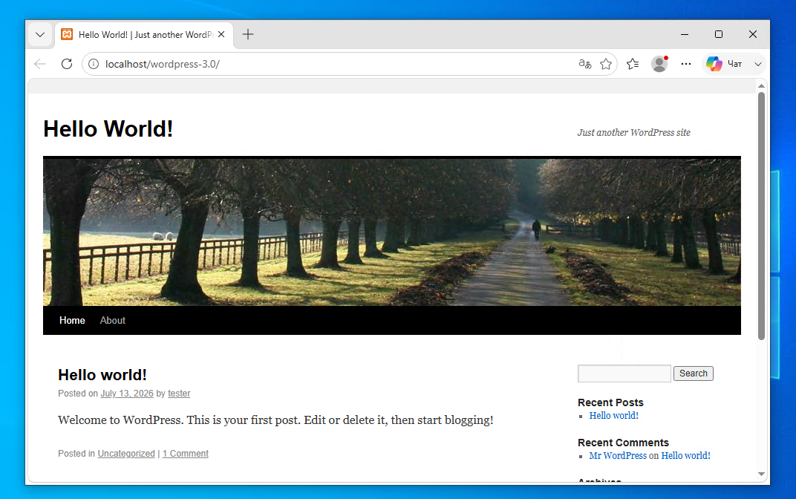The width and height of the screenshot is (796, 499).
Task: Open the July 13, 2026 date link
Action: 127,394
